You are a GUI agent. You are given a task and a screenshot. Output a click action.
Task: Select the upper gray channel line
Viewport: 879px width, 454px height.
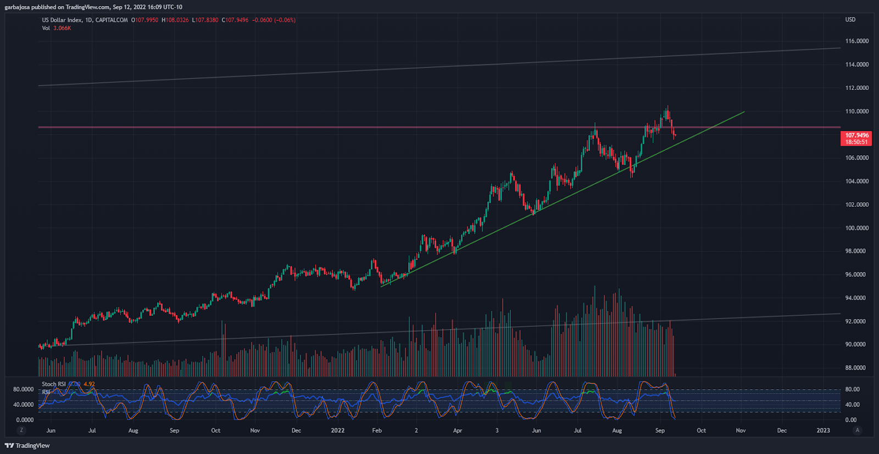[439, 67]
